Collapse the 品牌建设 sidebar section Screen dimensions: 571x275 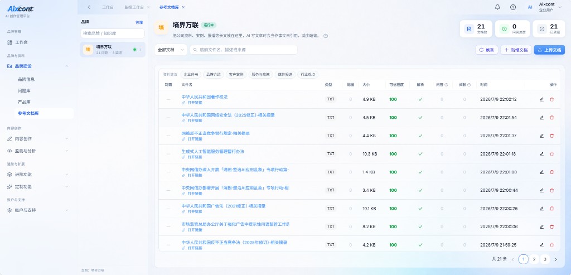[x=67, y=66]
